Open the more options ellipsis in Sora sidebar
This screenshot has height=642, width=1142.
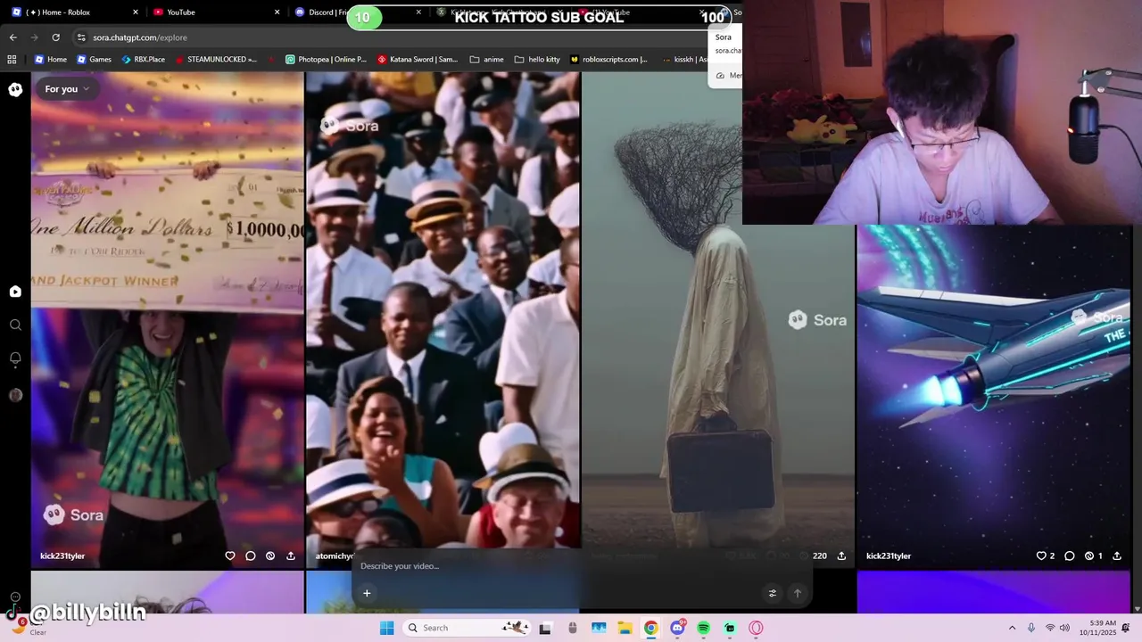[x=15, y=597]
